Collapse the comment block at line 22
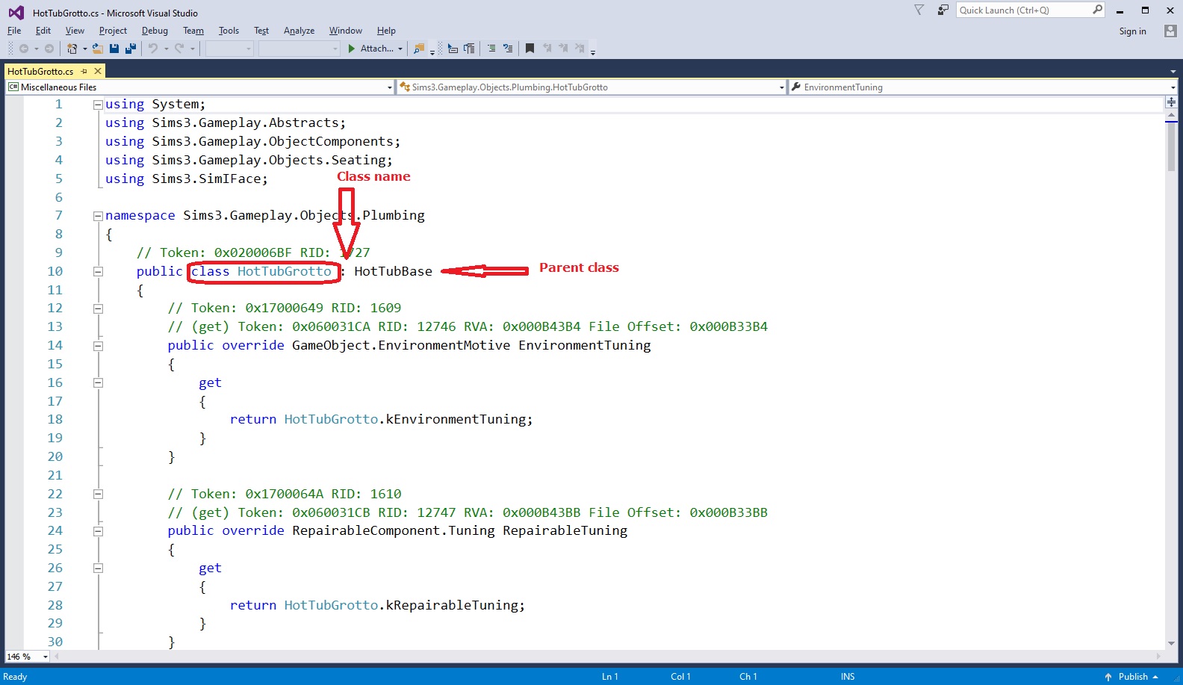Image resolution: width=1183 pixels, height=685 pixels. pyautogui.click(x=98, y=494)
